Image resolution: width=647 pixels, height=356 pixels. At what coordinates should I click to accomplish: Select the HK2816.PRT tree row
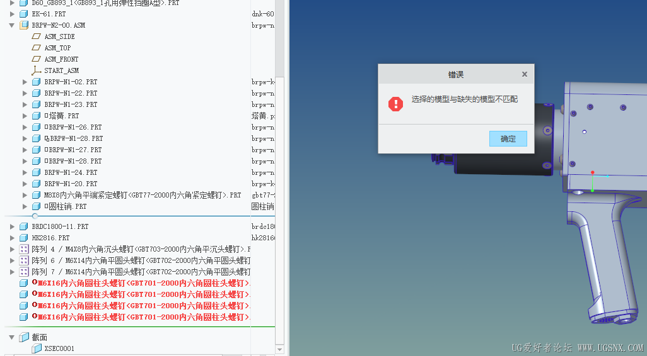50,238
